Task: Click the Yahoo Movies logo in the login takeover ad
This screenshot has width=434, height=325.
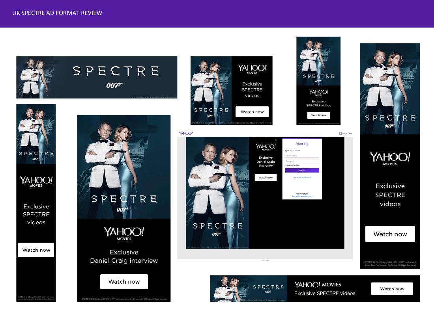Action: click(266, 147)
